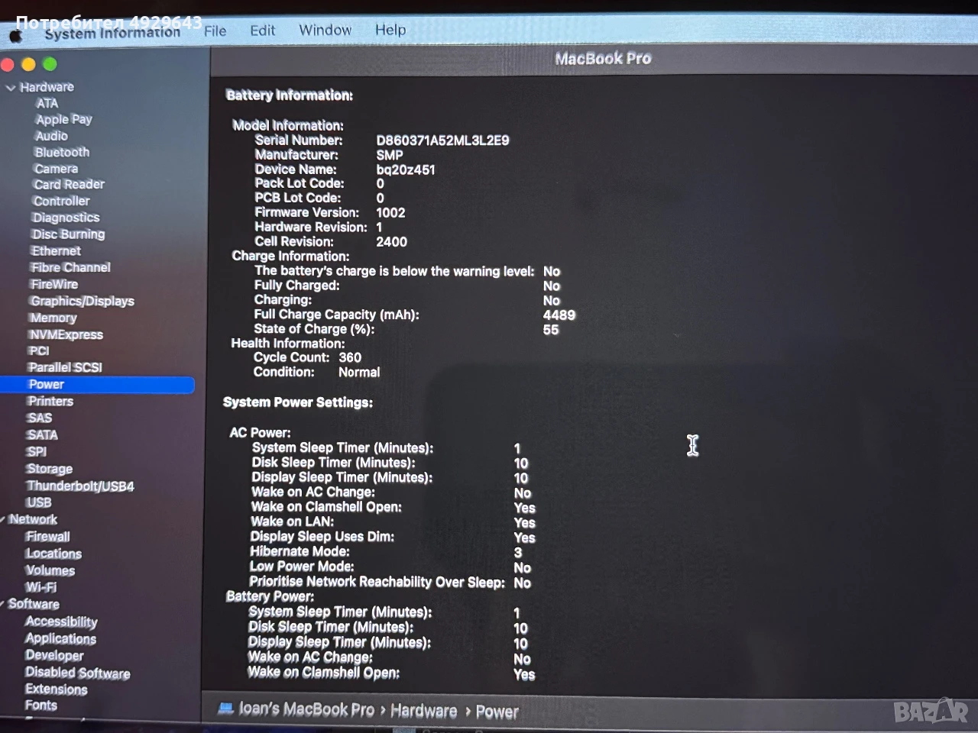The height and width of the screenshot is (733, 978).
Task: Select Bluetooth in the sidebar
Action: [62, 152]
